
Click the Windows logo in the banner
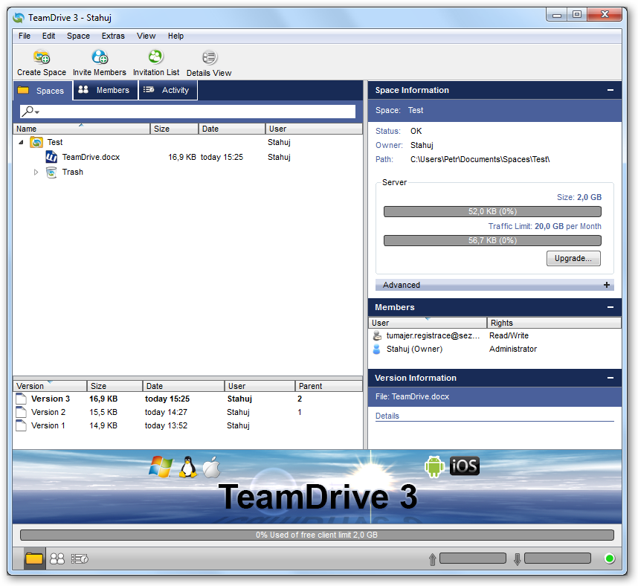[161, 466]
